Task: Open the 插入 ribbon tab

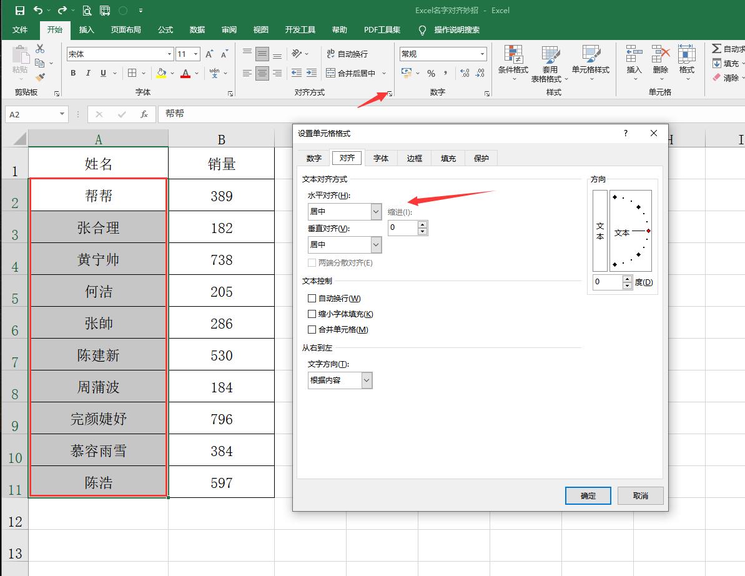Action: tap(86, 30)
